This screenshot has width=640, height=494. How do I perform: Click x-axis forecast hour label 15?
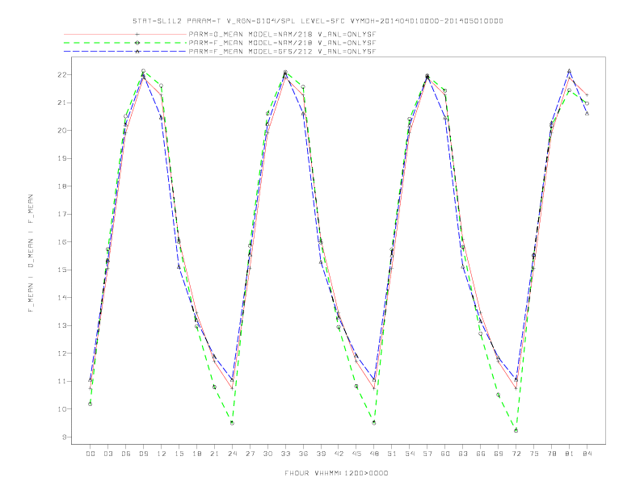coord(179,454)
